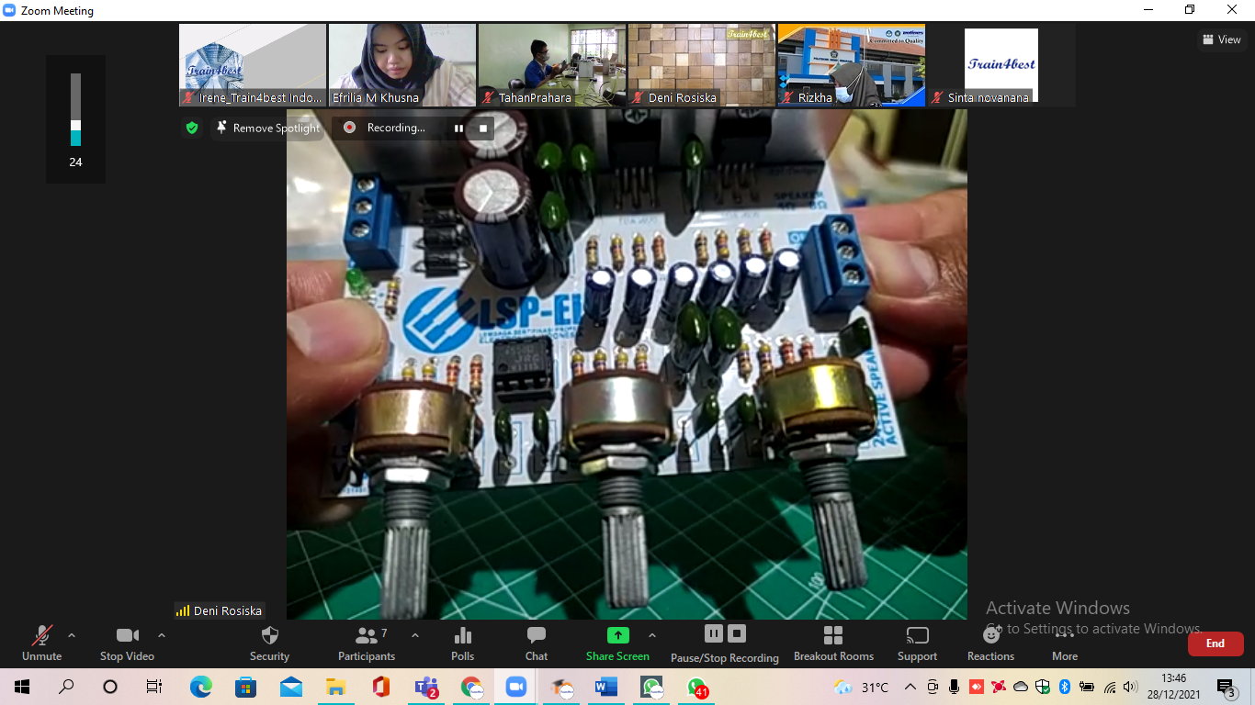Pause recording in the top recording bar
Image resolution: width=1255 pixels, height=705 pixels.
[458, 129]
